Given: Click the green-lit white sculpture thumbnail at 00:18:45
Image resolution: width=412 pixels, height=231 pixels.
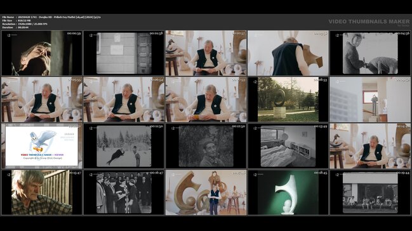Looking at the screenshot, I should coord(288,192).
